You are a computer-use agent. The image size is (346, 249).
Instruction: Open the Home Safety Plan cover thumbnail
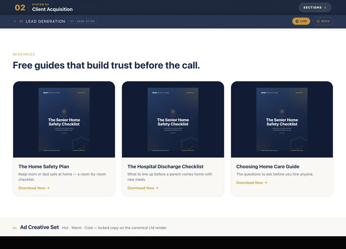coord(64,120)
